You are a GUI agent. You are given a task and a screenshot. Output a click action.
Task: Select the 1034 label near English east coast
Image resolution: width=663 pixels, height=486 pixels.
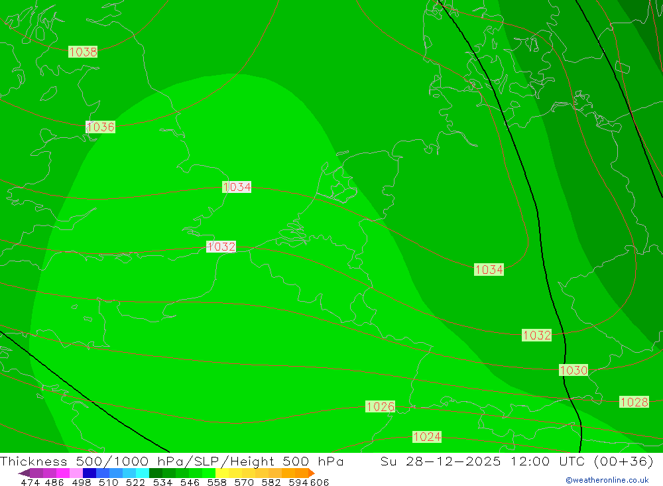click(x=237, y=187)
